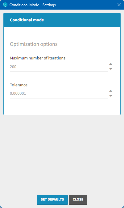Close the settings window with the X
Viewport: 124px width, 208px height.
119,5
